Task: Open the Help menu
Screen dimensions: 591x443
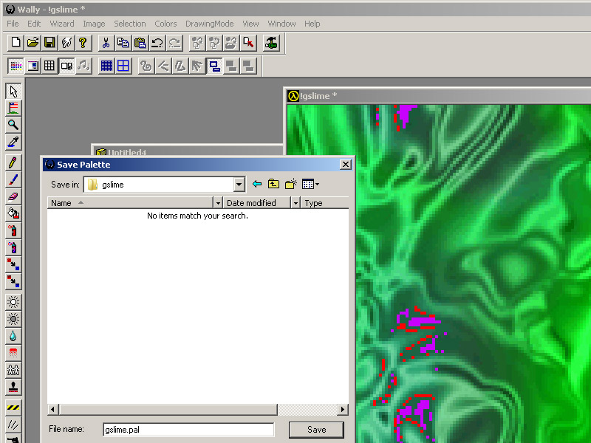Action: click(x=312, y=24)
